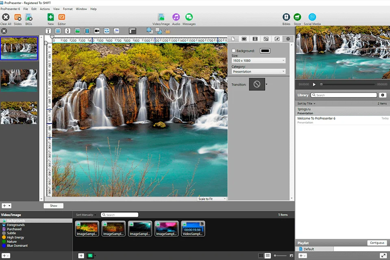Toggle the Contiguous button in Playlist panel
This screenshot has width=390, height=260.
tap(377, 243)
